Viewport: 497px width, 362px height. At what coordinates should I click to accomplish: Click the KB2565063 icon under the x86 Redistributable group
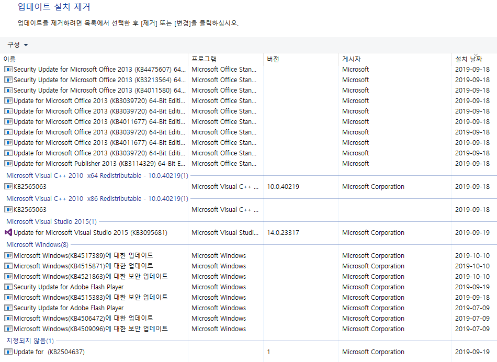[8, 210]
